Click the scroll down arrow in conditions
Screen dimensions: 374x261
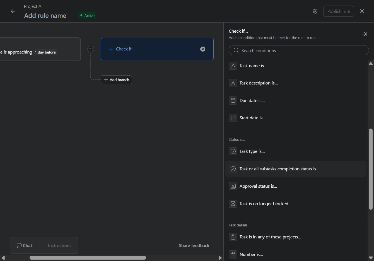coord(371,258)
